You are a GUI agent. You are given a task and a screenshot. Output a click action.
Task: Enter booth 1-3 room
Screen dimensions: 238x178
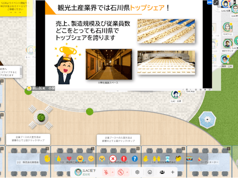point(73,162)
